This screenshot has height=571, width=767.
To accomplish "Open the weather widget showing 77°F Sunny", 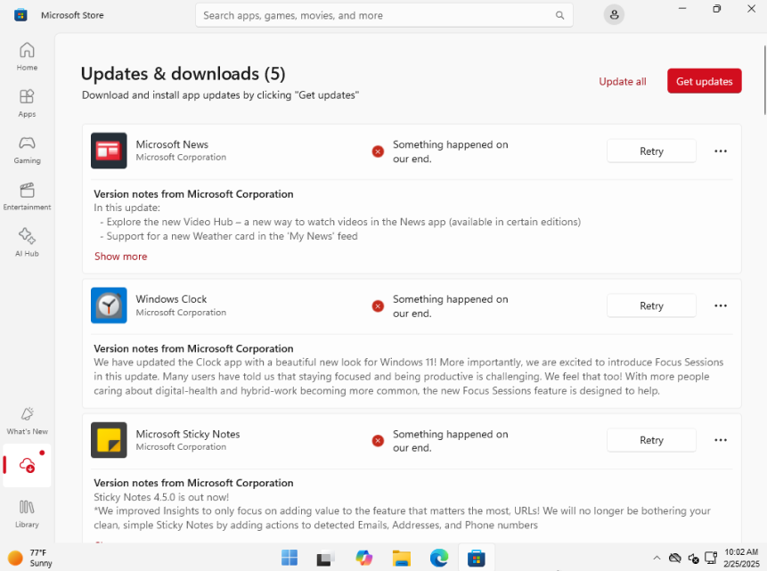I will [x=30, y=558].
